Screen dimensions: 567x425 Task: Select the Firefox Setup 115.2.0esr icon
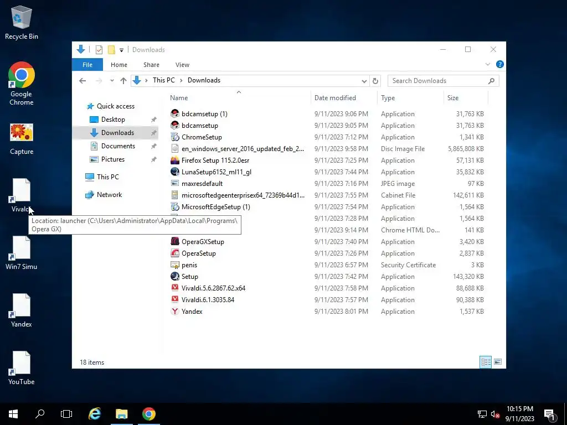[x=174, y=160]
